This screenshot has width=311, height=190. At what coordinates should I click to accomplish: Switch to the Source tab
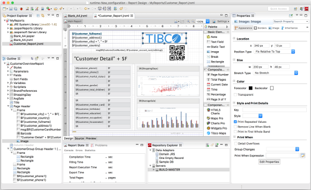click(79, 138)
